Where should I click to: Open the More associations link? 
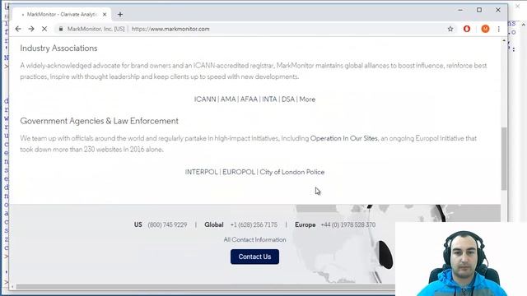point(307,99)
